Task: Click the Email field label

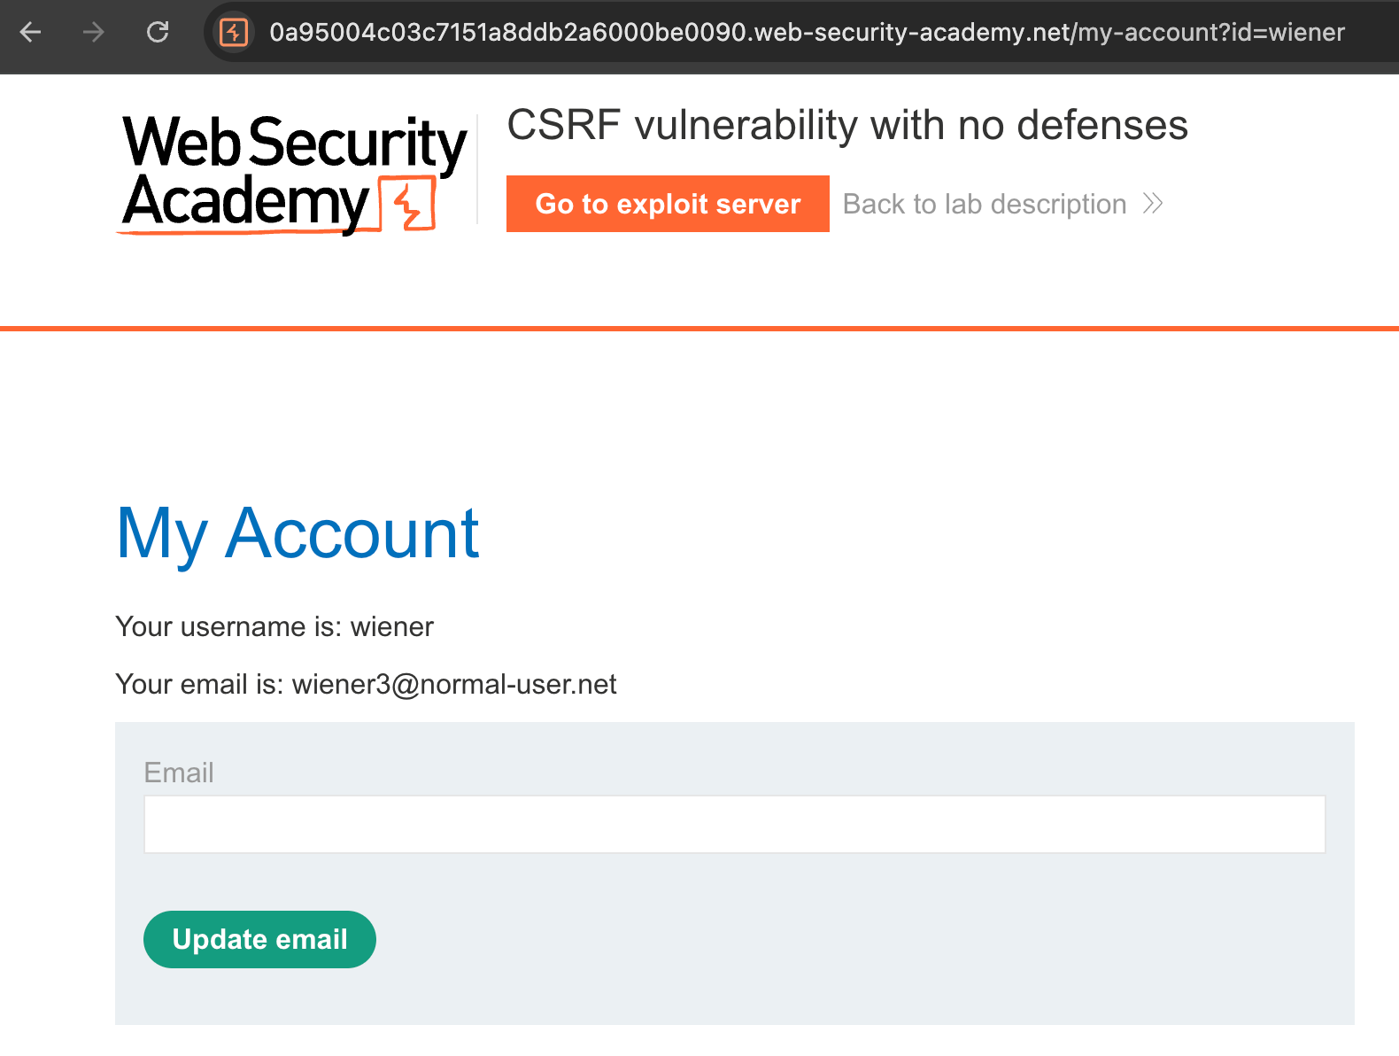Action: (179, 773)
